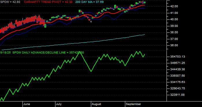
Task: Click the 36.00 price axis value
Action: [174, 45]
